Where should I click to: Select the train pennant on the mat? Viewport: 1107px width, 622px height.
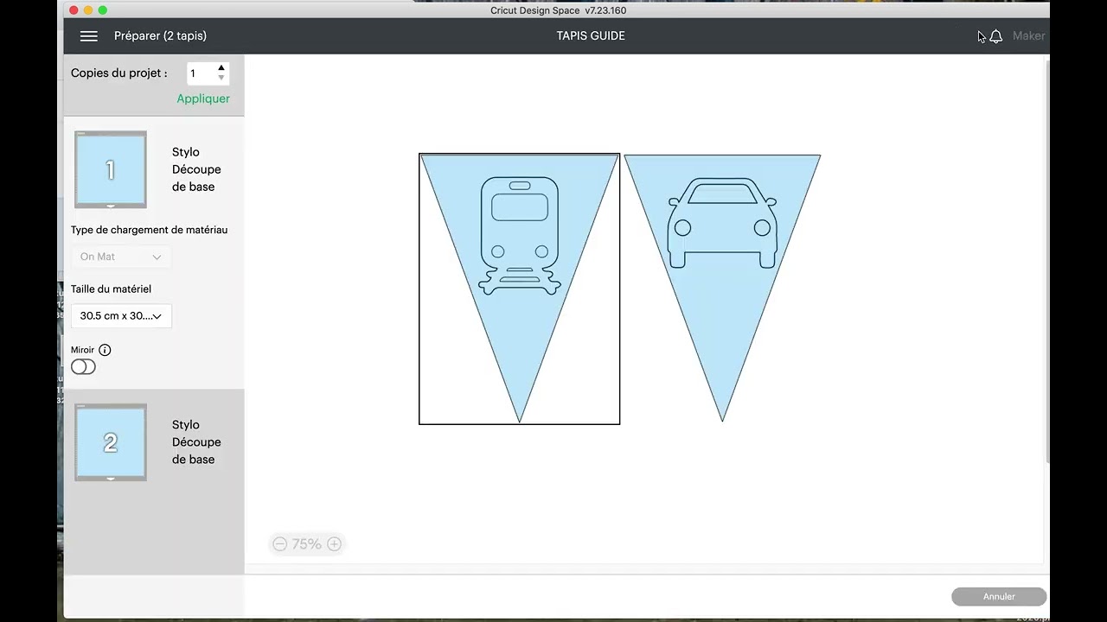[x=519, y=289]
